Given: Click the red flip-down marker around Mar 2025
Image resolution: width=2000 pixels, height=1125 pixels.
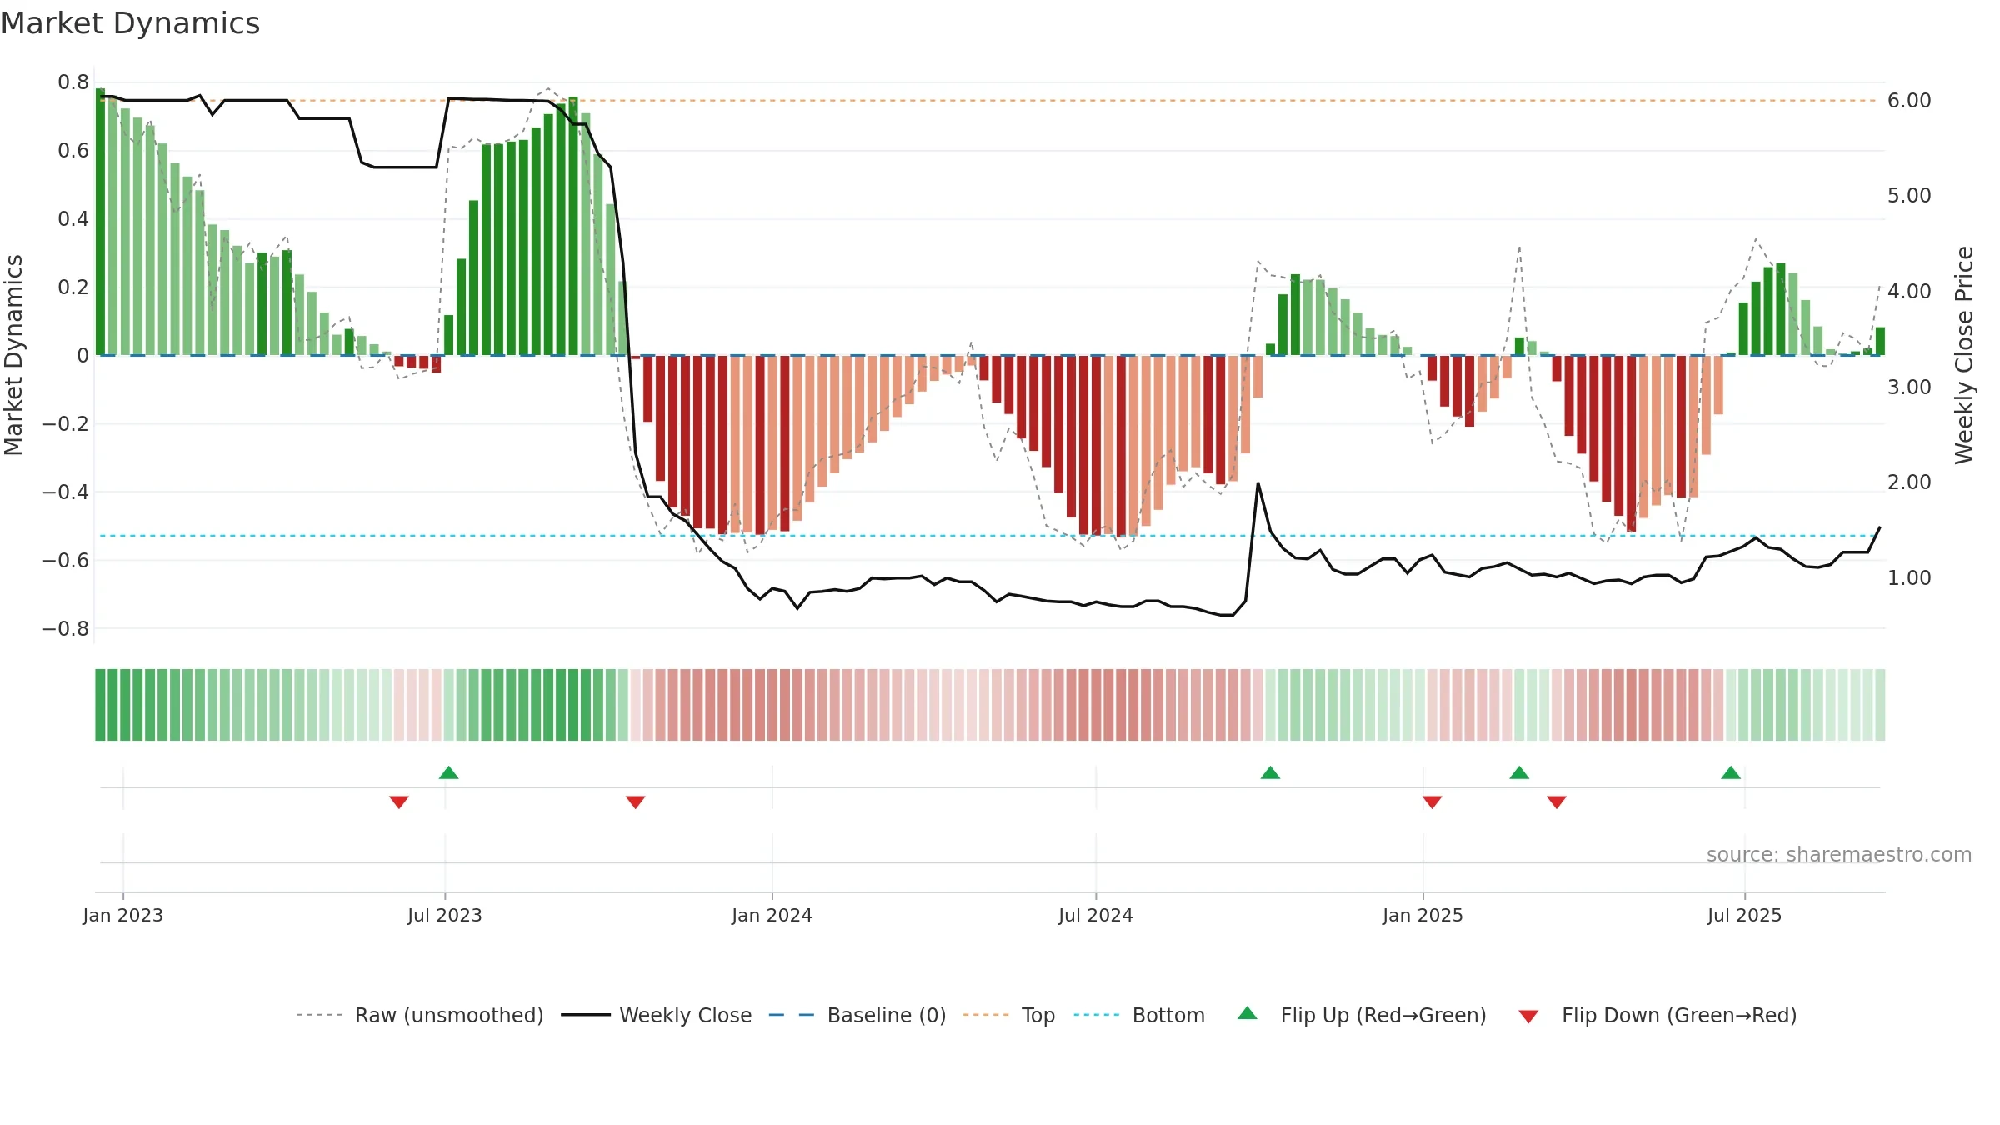Looking at the screenshot, I should pyautogui.click(x=1557, y=802).
